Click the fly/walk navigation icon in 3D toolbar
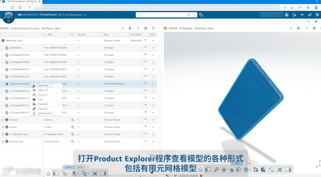Screen dimensions: 321x177 pos(271,170)
